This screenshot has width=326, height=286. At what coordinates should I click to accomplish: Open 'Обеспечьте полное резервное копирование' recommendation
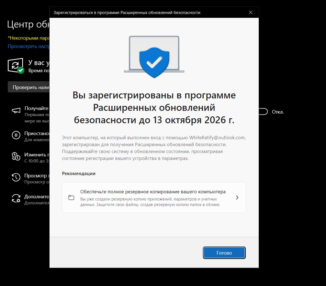click(x=154, y=197)
